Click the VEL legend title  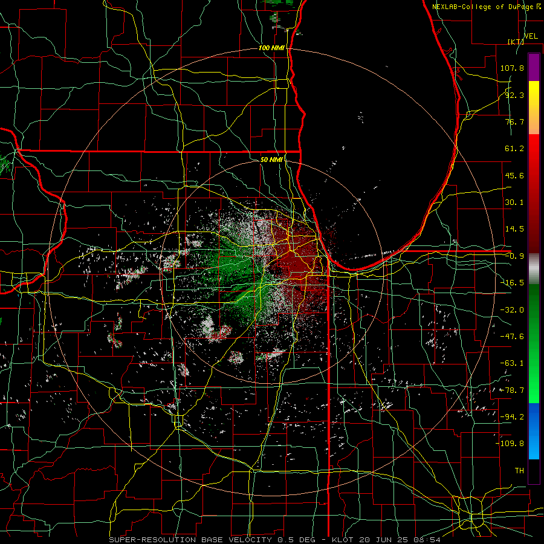531,36
